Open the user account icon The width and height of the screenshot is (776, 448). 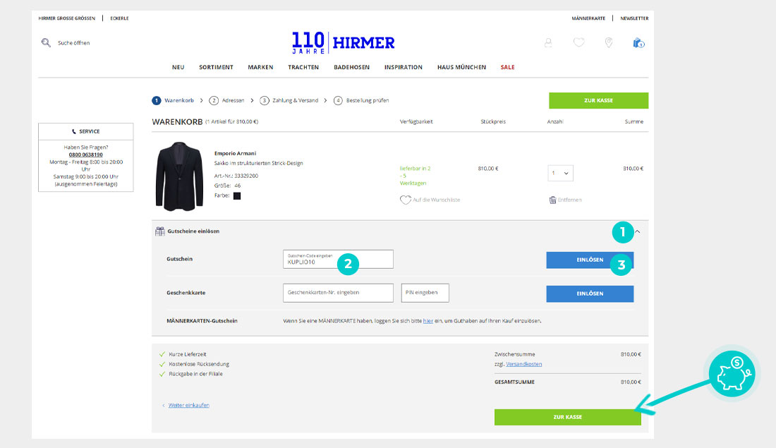tap(548, 42)
